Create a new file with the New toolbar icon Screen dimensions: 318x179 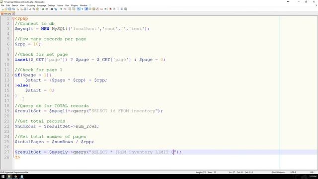pos(2,9)
